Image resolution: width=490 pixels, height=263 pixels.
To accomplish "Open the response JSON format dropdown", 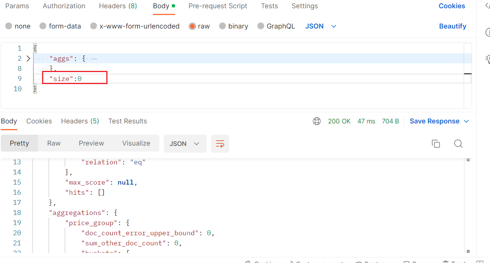I will (x=185, y=144).
